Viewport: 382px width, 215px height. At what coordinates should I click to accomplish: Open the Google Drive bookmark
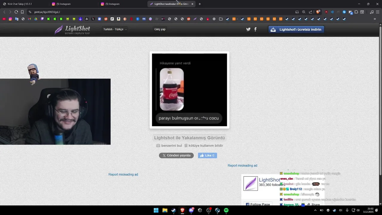(36, 19)
